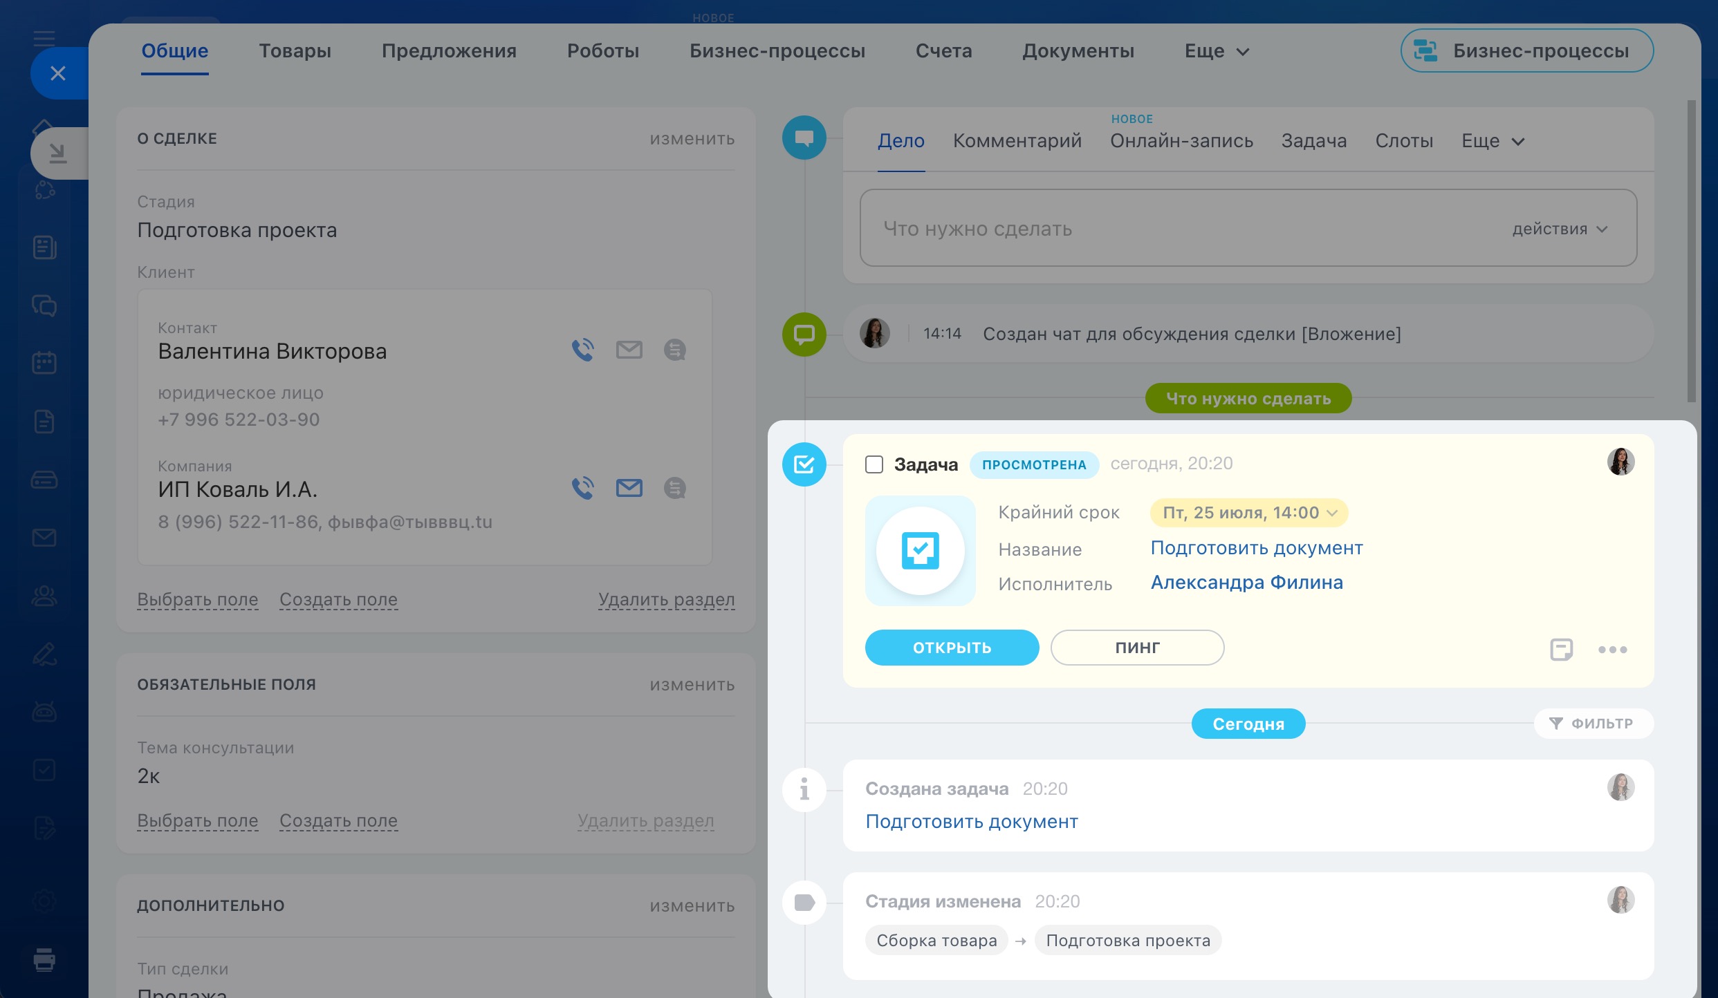Image resolution: width=1718 pixels, height=998 pixels.
Task: Open the three-dot menu on the task card
Action: coord(1612,650)
